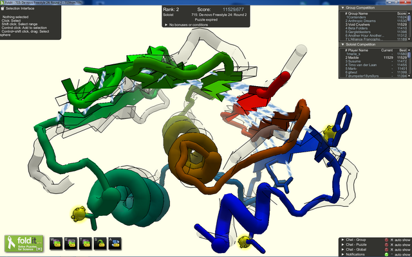Click the Align guide (A) tool icon
The image size is (412, 257).
click(115, 244)
